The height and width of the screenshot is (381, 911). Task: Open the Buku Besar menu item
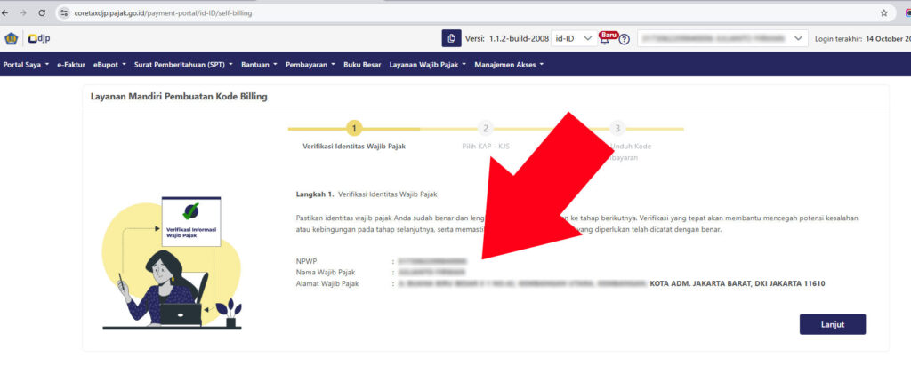point(363,65)
